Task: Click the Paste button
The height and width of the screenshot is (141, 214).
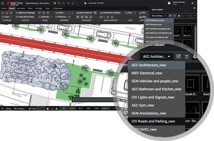Action: (6, 17)
